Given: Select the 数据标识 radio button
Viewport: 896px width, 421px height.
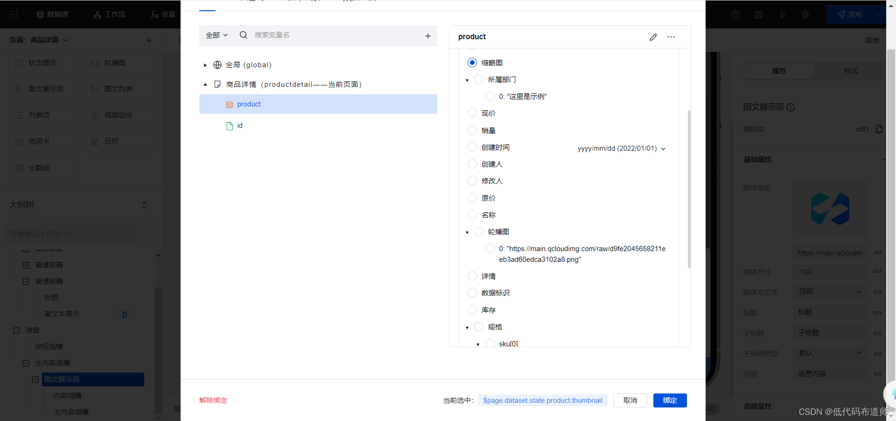Looking at the screenshot, I should coord(472,293).
